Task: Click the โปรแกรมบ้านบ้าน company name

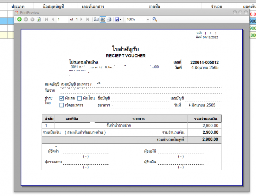Action: [84, 62]
